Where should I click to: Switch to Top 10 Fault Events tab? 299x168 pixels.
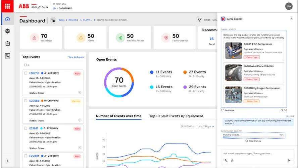point(176,116)
